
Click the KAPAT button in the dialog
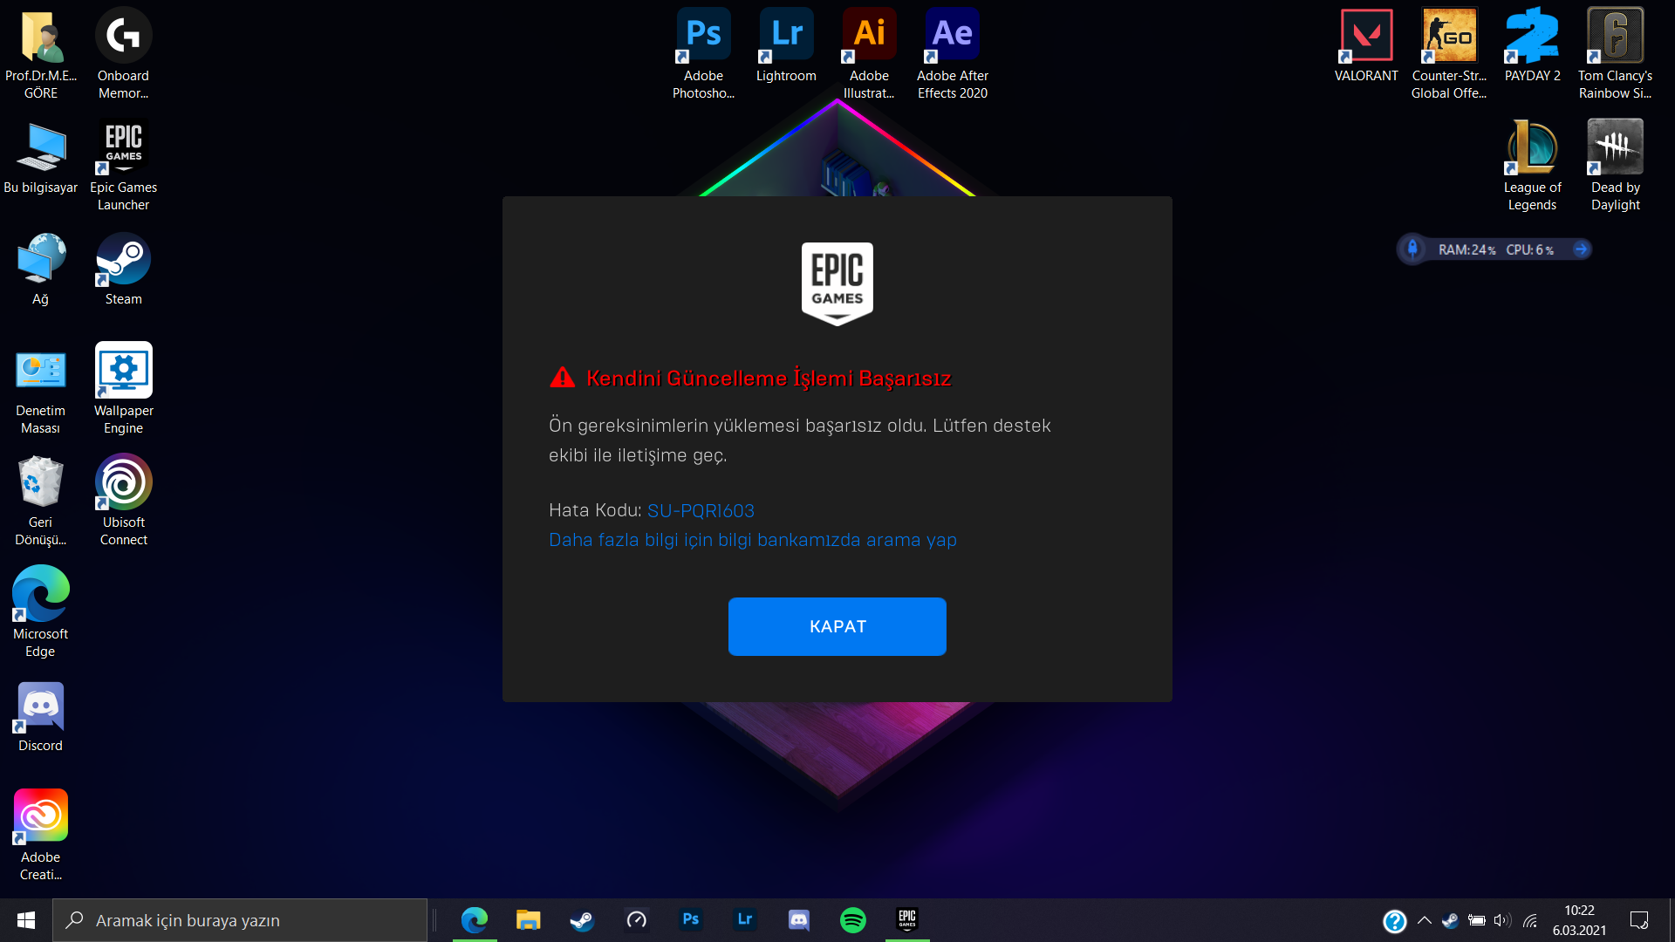(837, 626)
